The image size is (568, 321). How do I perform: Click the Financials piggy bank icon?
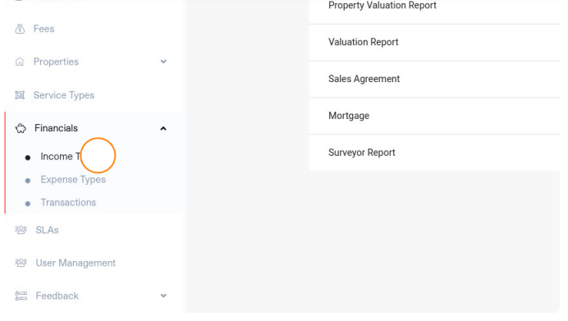21,128
